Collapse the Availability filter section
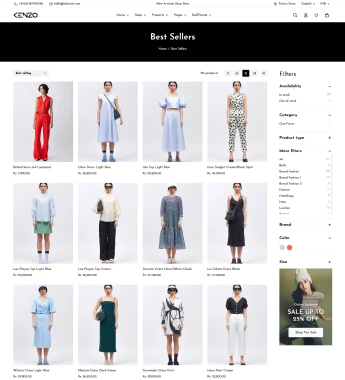Screen dimensions: 345x380 [329, 86]
